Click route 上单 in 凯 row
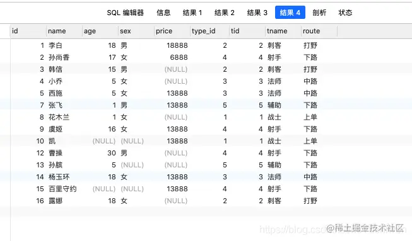 tap(310, 141)
